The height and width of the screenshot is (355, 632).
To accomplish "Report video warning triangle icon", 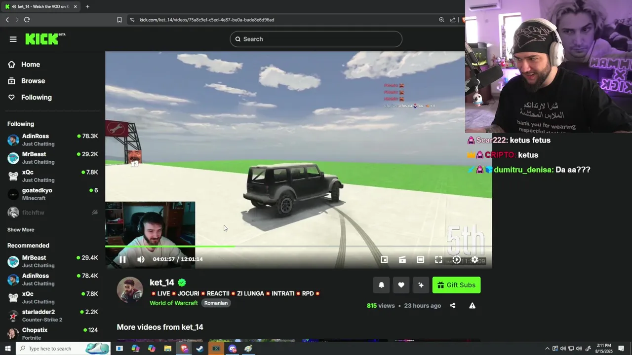I will pos(472,306).
